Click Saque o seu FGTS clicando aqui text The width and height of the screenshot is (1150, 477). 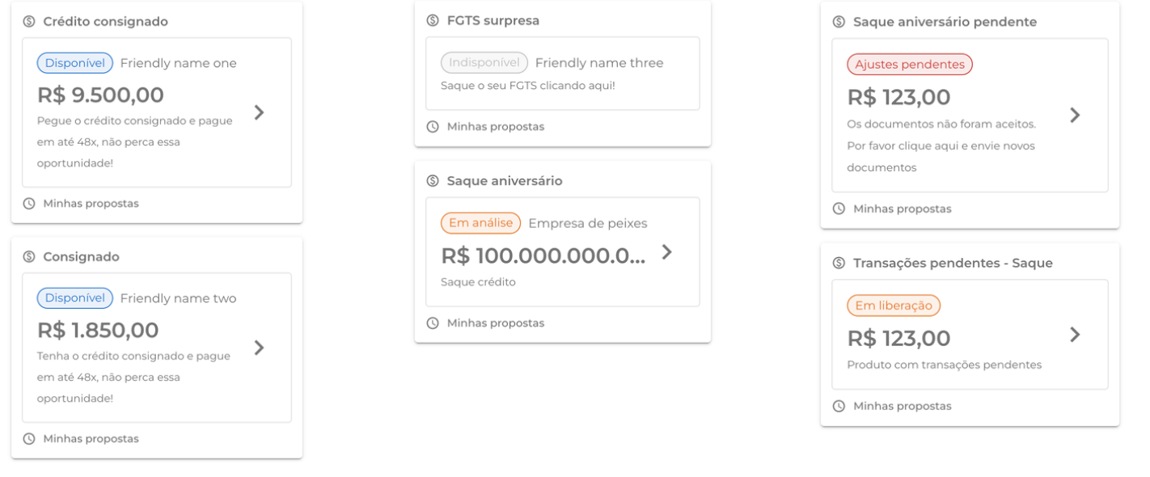click(527, 85)
